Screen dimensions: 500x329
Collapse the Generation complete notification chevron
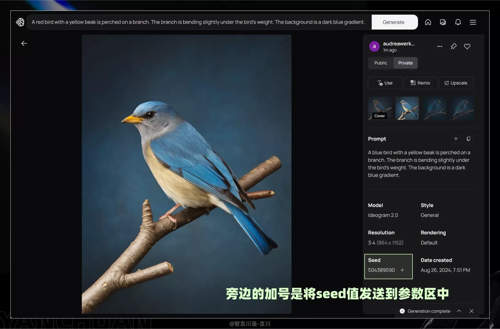coord(459,311)
